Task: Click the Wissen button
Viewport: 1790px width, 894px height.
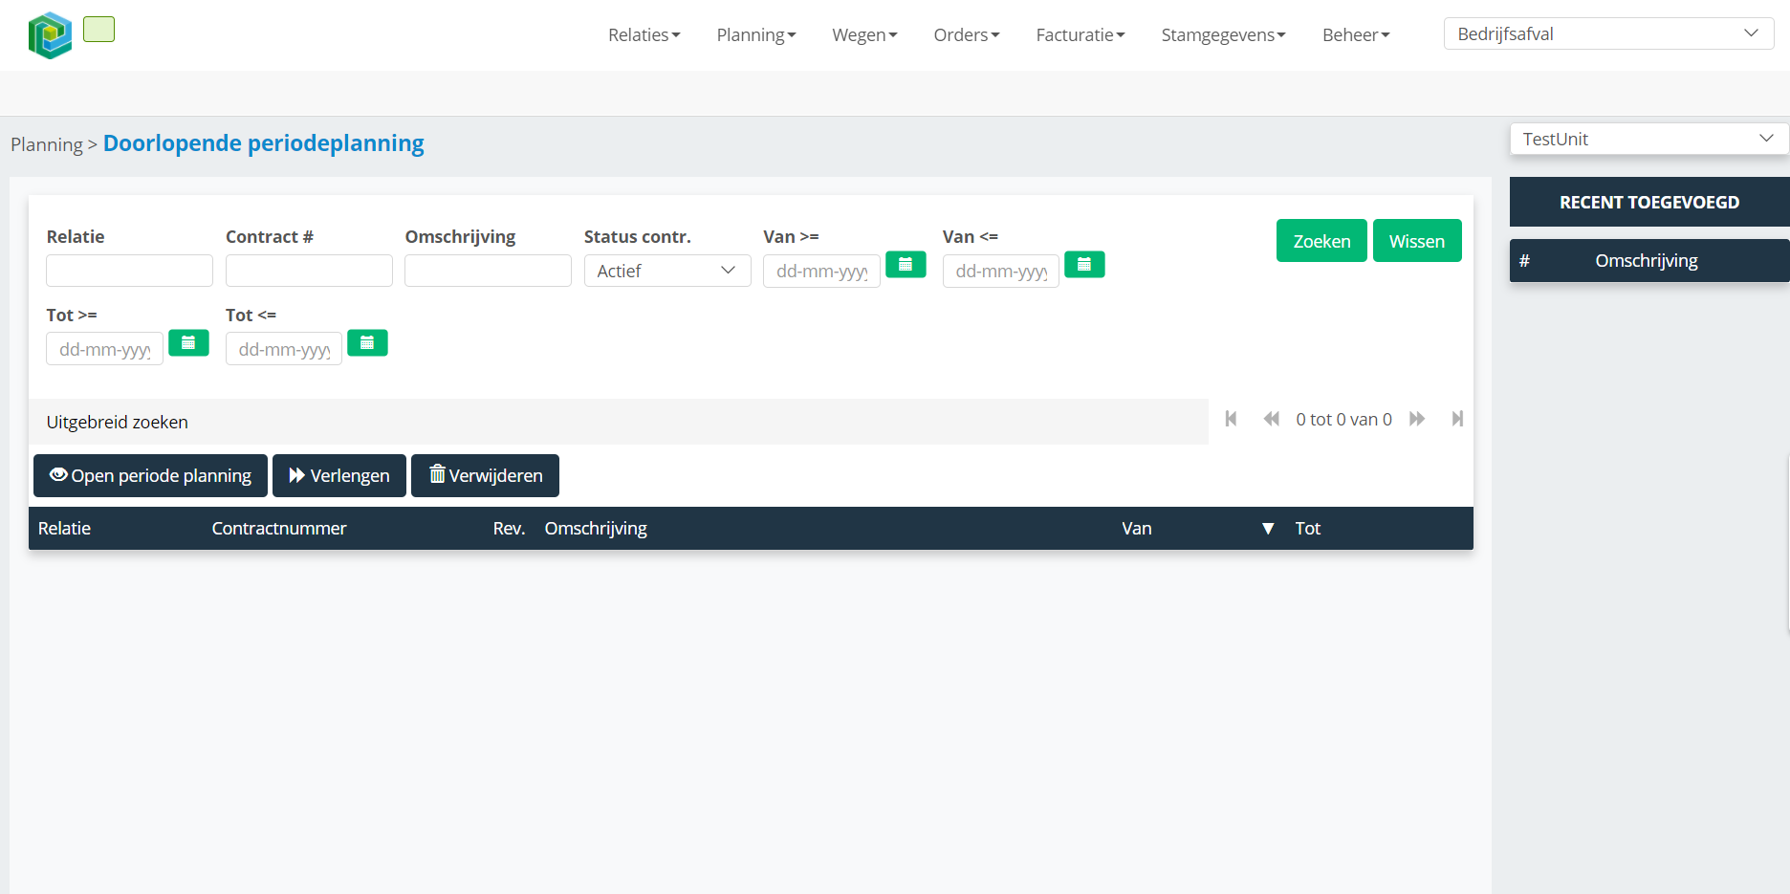Action: [1417, 241]
